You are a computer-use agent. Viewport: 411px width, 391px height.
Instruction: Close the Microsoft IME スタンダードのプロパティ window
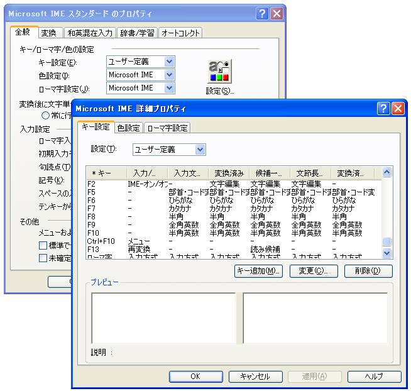pos(277,13)
